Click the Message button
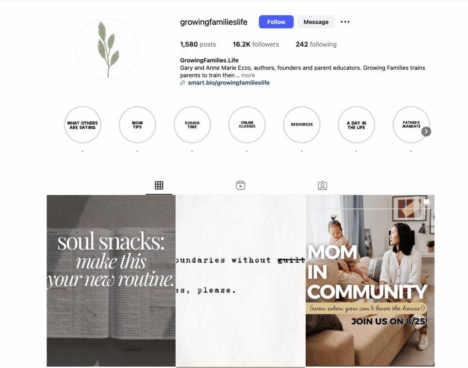Screen dimensions: 468x368 click(x=316, y=22)
